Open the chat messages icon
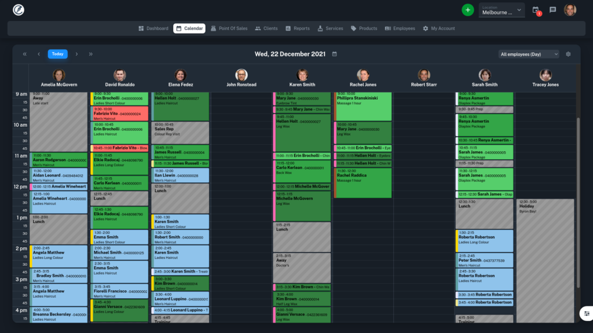The height and width of the screenshot is (333, 593). (x=552, y=10)
